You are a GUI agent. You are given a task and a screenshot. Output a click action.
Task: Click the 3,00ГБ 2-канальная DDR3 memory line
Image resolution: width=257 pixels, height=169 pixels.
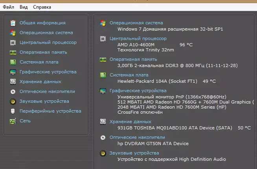click(x=178, y=65)
